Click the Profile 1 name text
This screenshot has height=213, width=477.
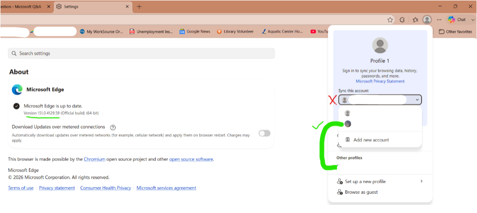coord(379,61)
